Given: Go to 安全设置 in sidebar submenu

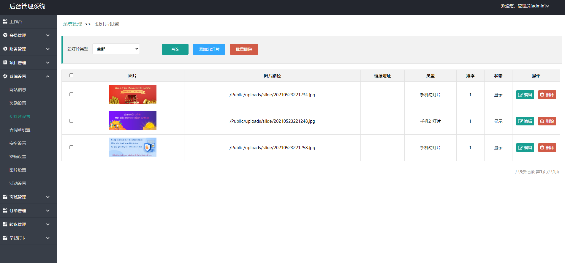Looking at the screenshot, I should (x=18, y=143).
